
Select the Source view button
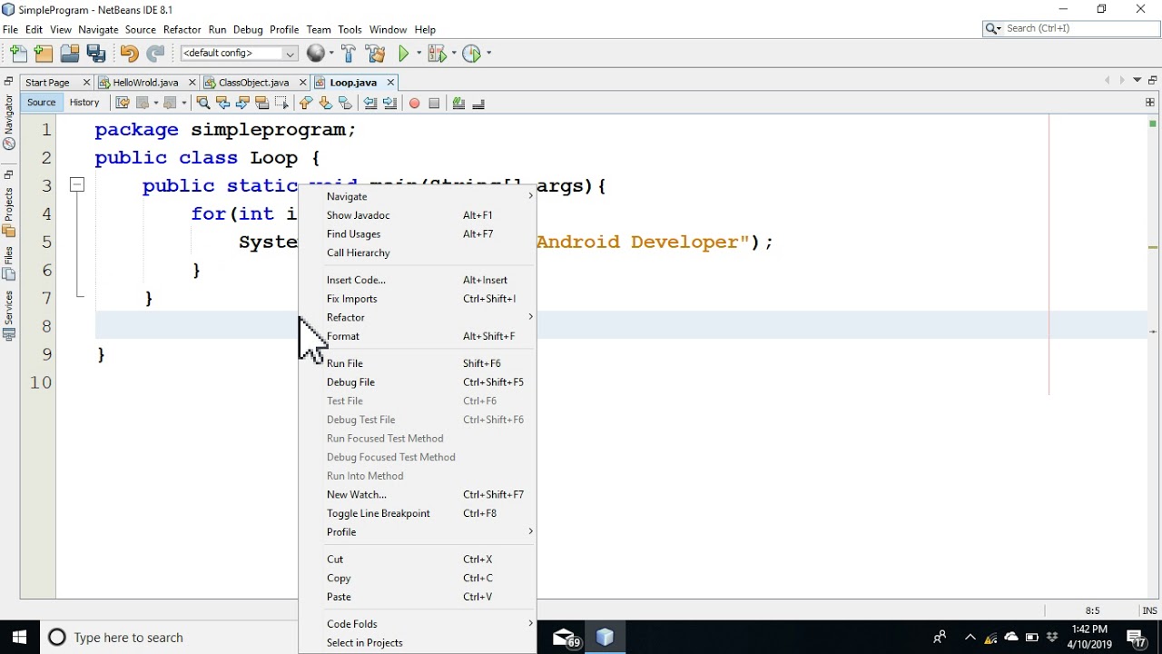pos(42,103)
